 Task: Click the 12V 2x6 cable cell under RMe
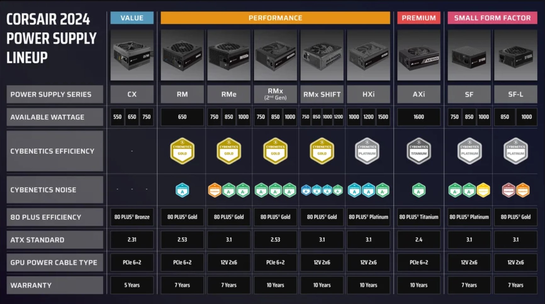tap(229, 263)
